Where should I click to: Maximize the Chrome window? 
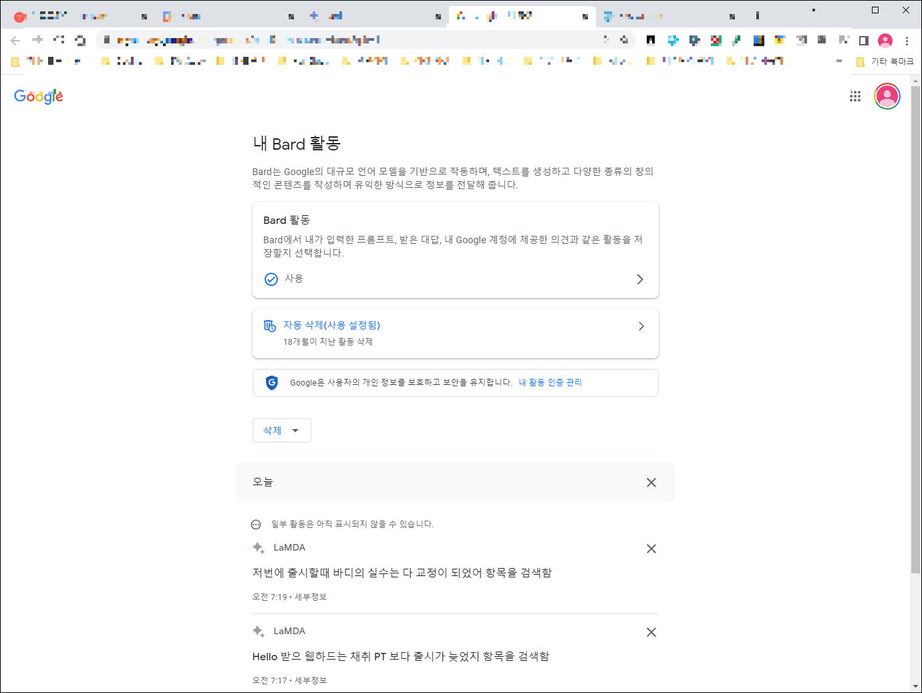[875, 10]
